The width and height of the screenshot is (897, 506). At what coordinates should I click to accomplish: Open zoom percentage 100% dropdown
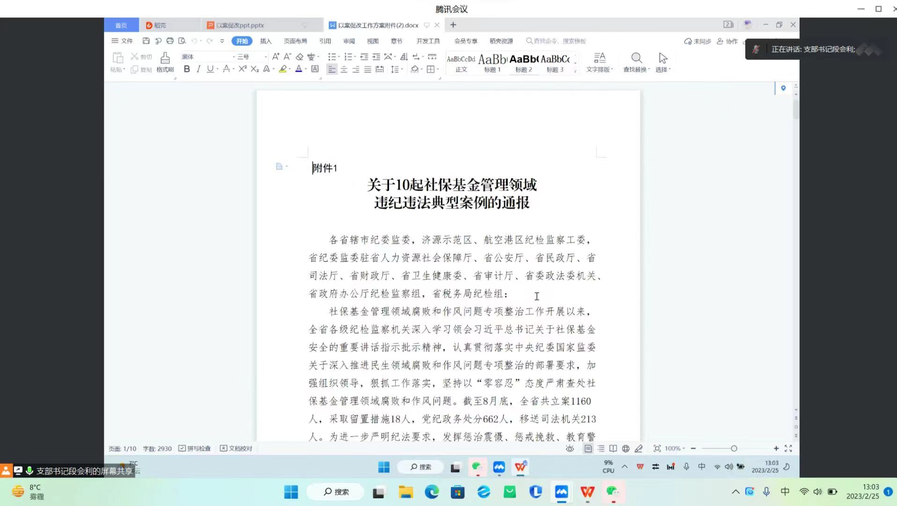click(x=675, y=448)
